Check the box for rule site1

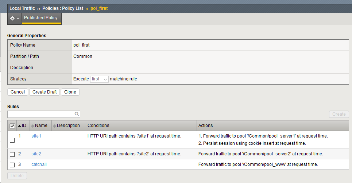(12, 140)
